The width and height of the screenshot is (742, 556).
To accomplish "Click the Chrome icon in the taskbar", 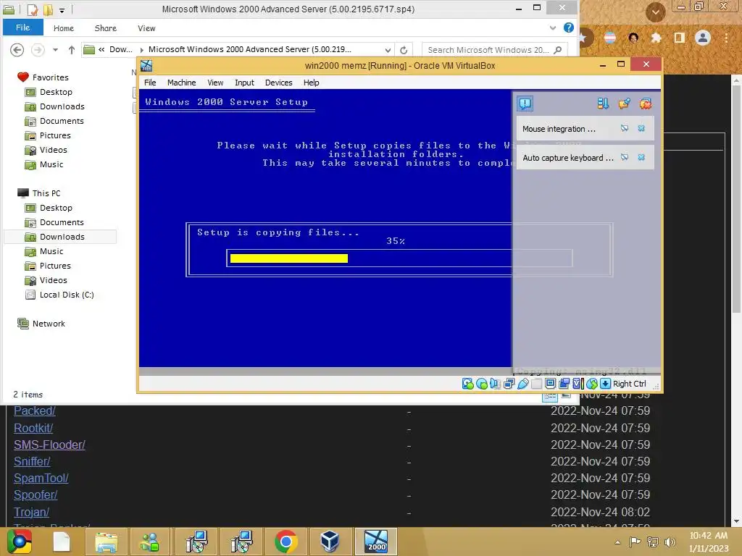I will 285,542.
